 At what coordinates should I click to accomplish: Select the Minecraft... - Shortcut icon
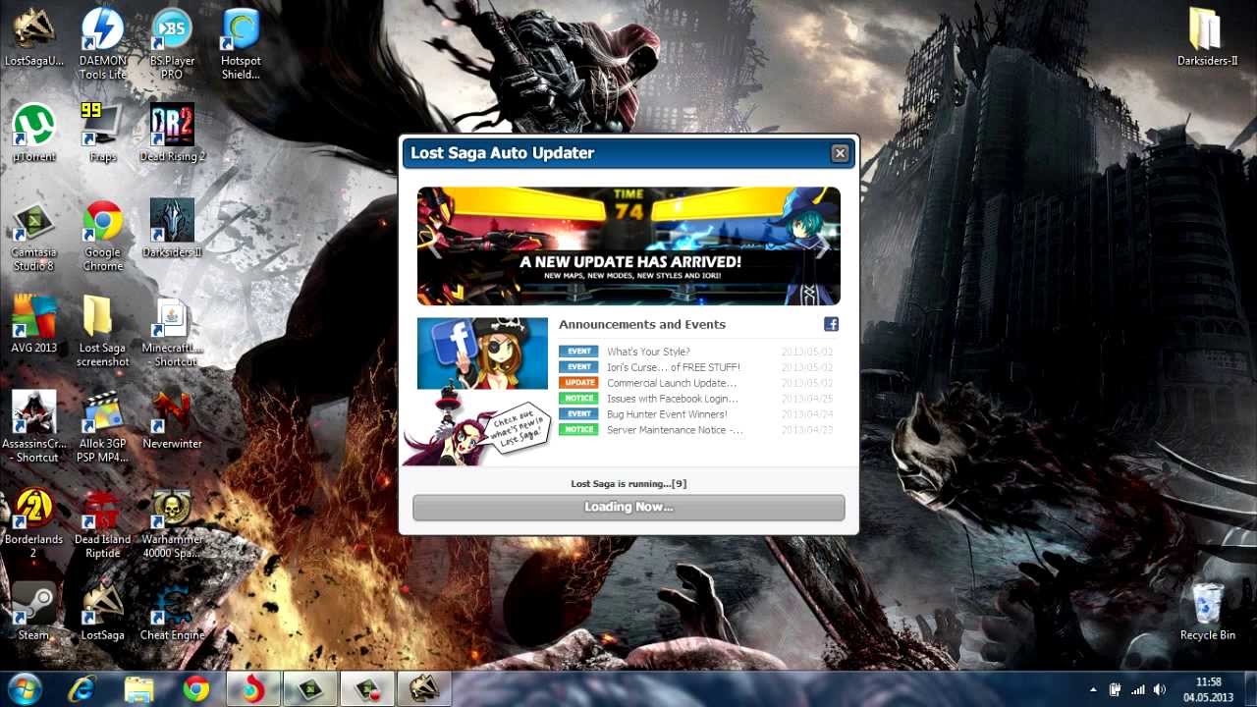coord(172,331)
